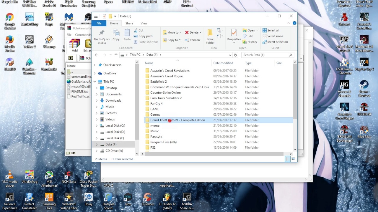Screen dimensions: 378x212
Task: Open File menu in WinRAR window
Action: pyautogui.click(x=69, y=35)
